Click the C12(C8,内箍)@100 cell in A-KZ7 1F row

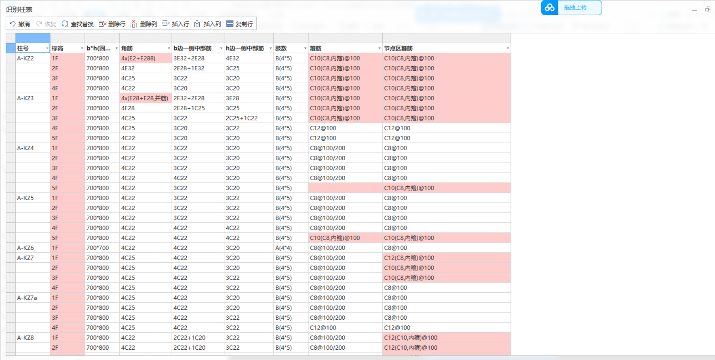click(x=446, y=258)
